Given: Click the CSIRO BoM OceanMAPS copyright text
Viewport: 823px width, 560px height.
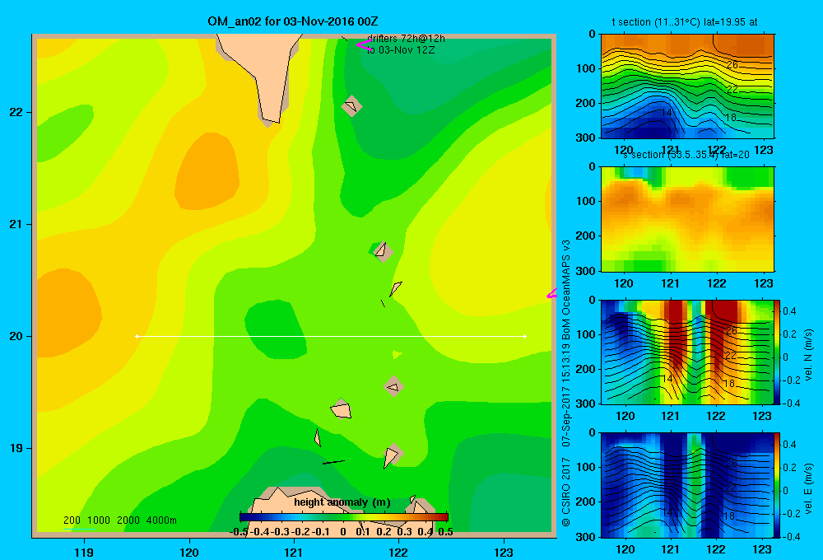Looking at the screenshot, I should tap(566, 384).
